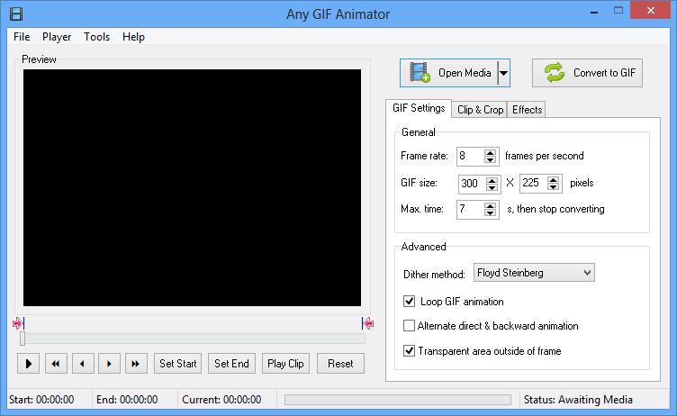Click the black preview video area
The height and width of the screenshot is (416, 677).
coord(192,187)
